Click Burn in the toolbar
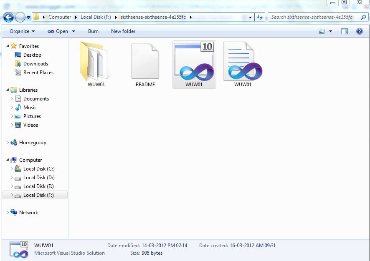370x261 pixels. click(93, 31)
